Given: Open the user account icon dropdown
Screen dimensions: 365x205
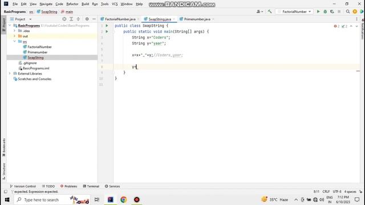Looking at the screenshot, I should (259, 11).
